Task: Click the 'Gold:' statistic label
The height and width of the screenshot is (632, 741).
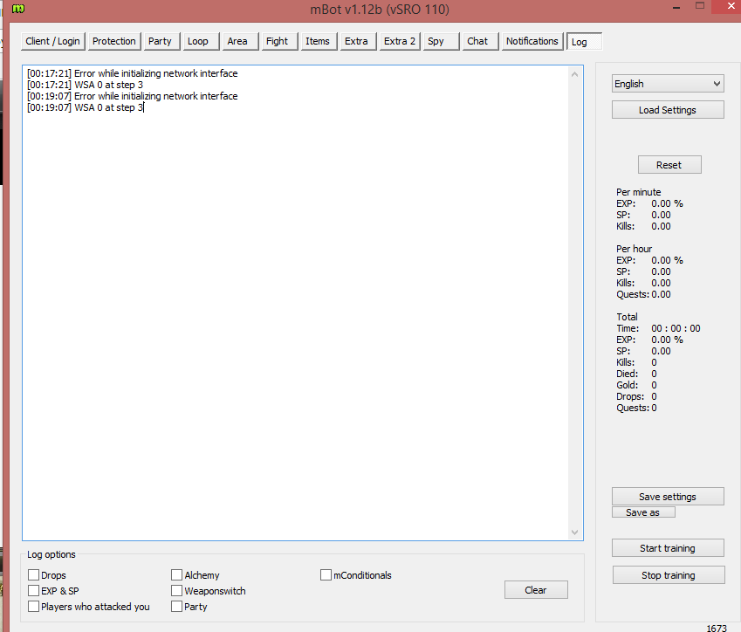Action: (628, 385)
